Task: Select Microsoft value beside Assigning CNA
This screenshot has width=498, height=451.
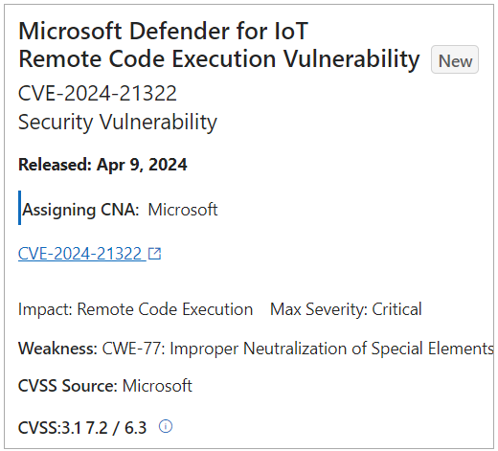Action: [x=183, y=210]
